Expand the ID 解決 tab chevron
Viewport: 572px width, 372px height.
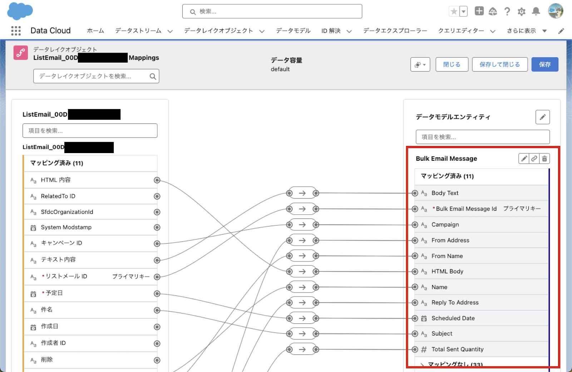(349, 31)
